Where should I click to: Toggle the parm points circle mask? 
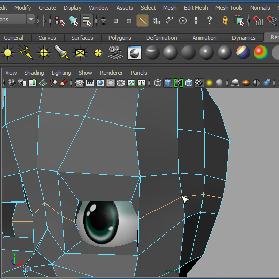tap(129, 21)
